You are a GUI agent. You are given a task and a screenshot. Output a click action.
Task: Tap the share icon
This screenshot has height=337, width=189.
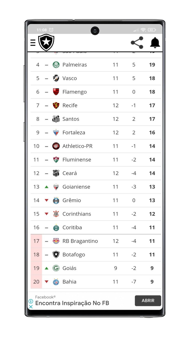tap(137, 43)
